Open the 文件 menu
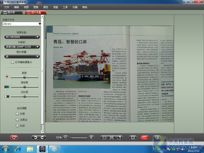Screen dimensions: 204x153 click(7, 7)
